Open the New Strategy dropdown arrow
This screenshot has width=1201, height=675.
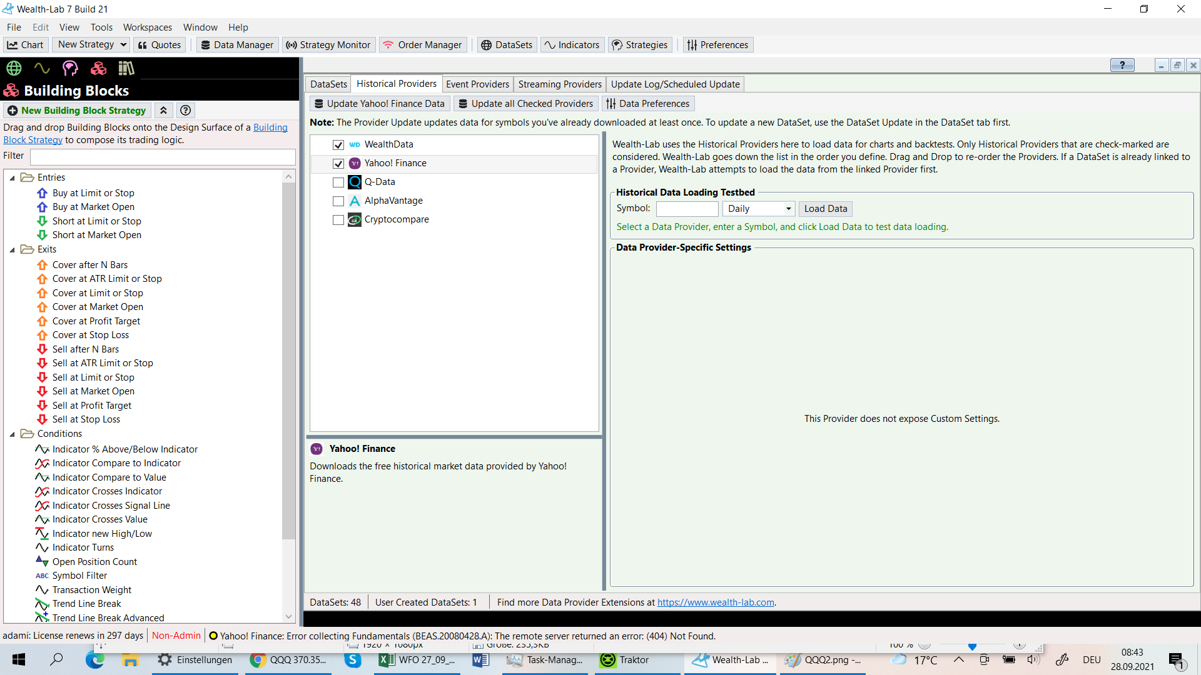click(123, 45)
